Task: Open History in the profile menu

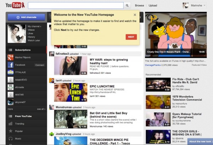Action: [31, 37]
